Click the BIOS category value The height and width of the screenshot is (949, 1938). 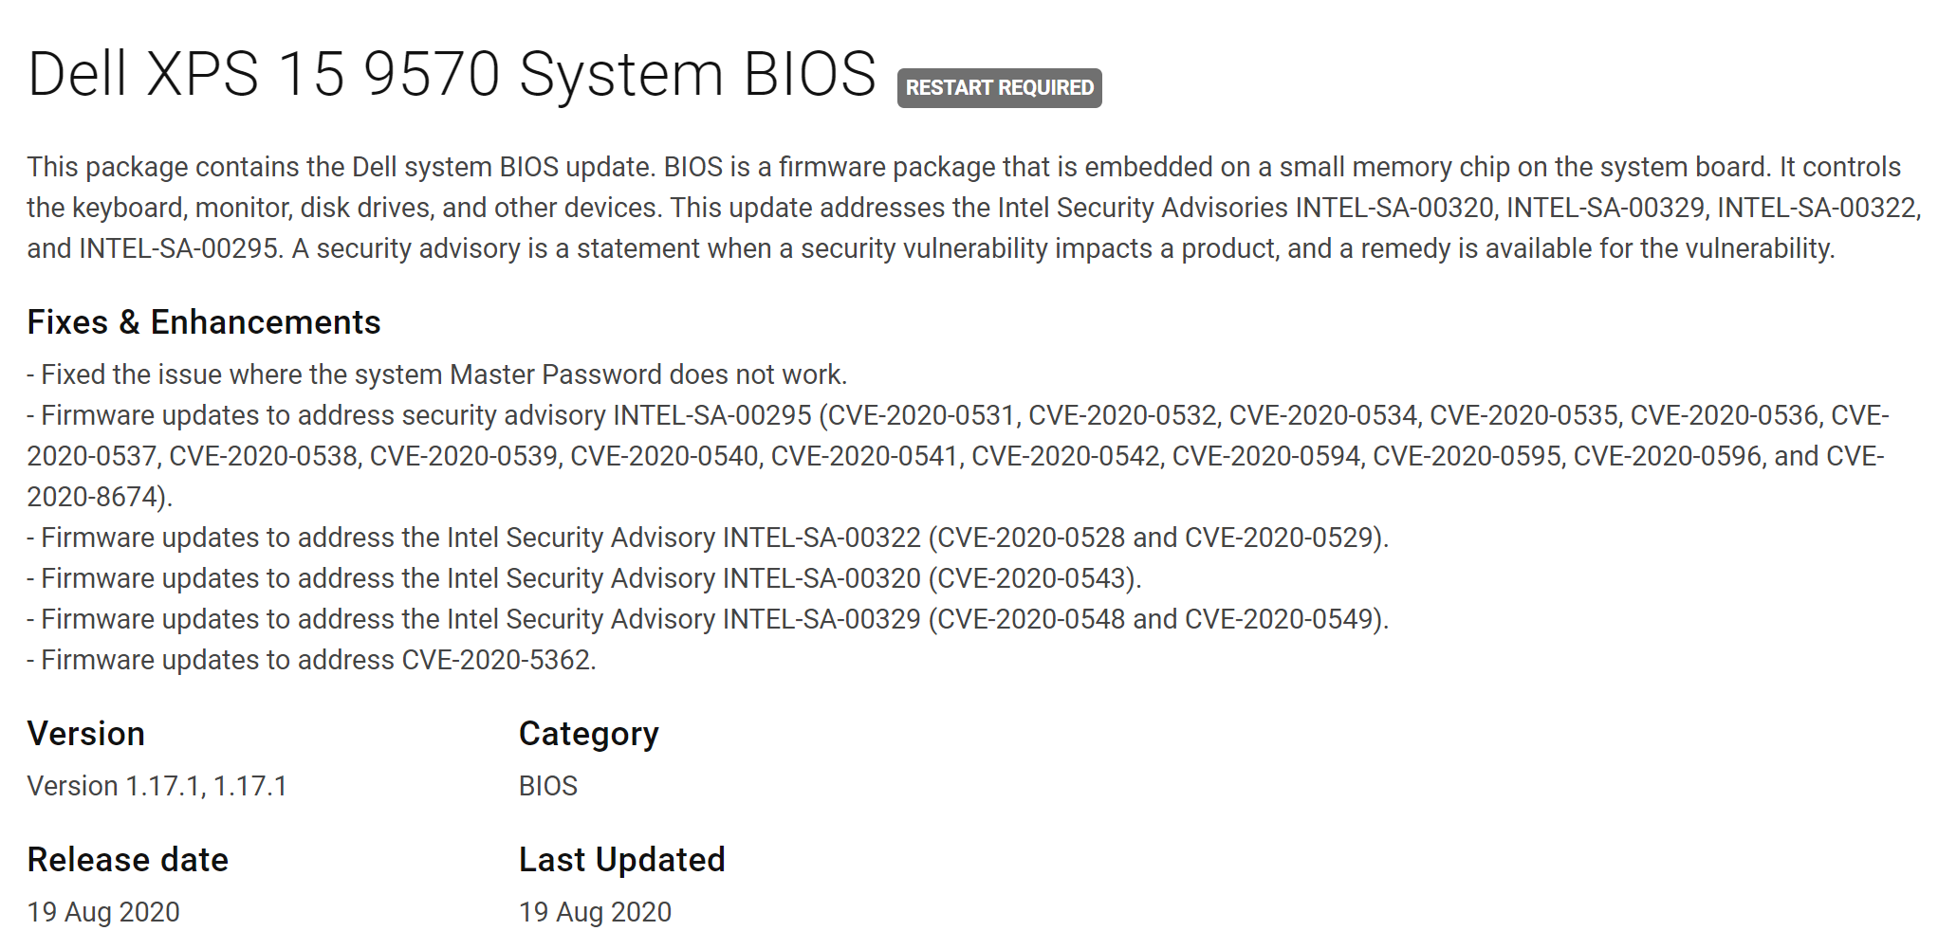point(548,786)
